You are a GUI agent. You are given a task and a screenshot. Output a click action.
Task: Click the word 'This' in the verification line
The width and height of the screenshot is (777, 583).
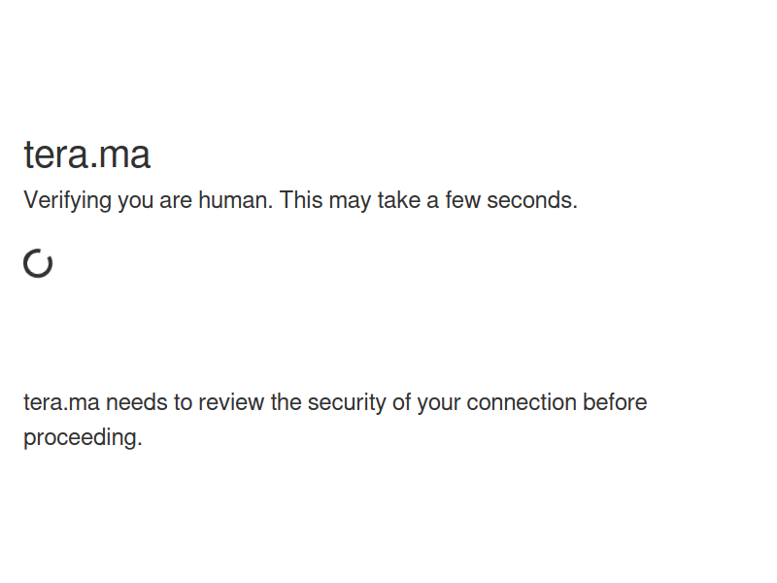(x=301, y=200)
